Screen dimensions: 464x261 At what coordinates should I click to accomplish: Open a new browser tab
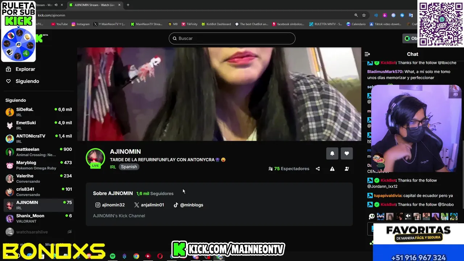[x=128, y=5]
